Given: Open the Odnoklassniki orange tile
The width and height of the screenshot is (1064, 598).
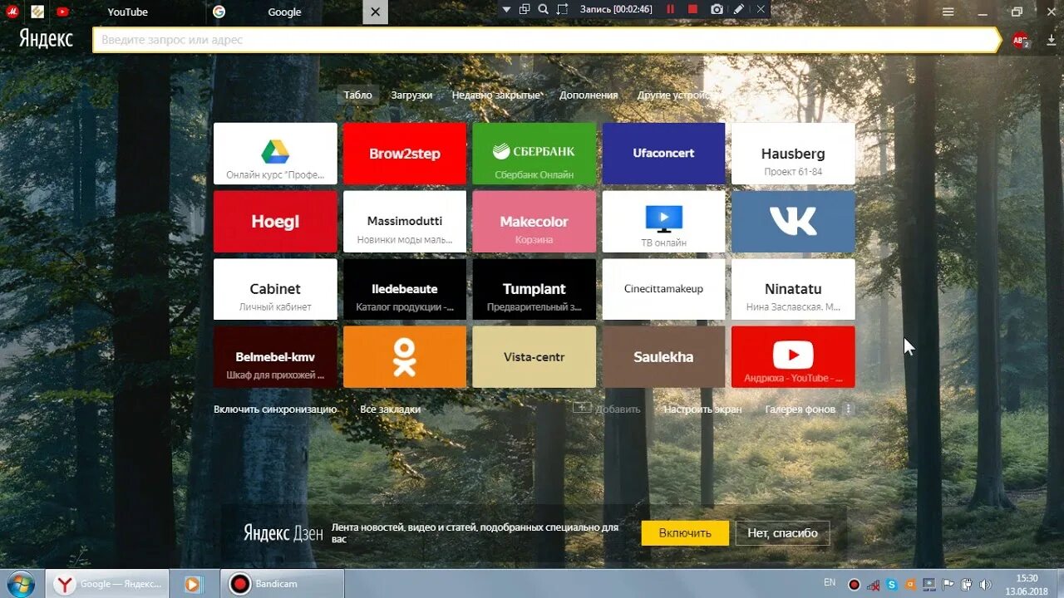Looking at the screenshot, I should click(405, 357).
